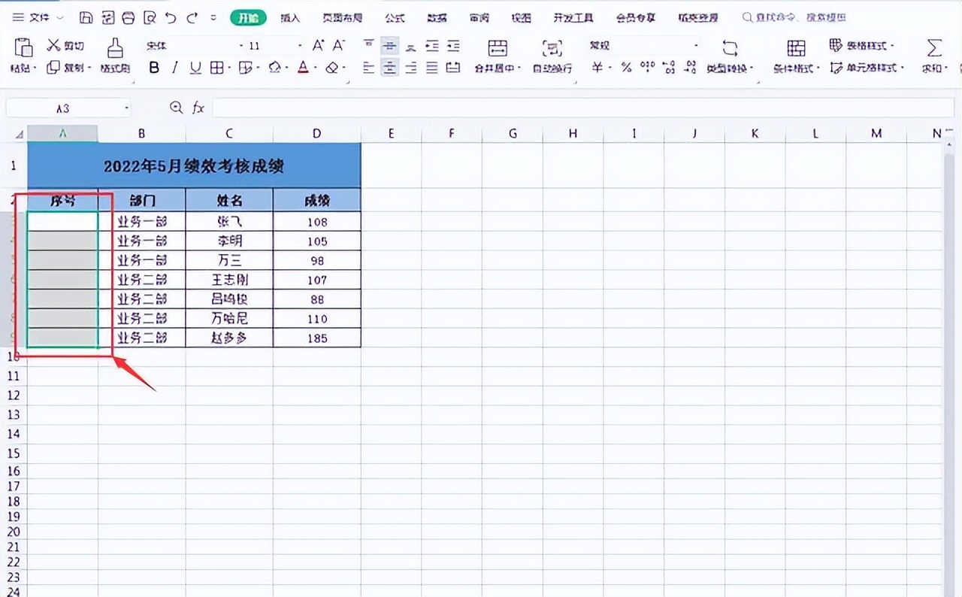The width and height of the screenshot is (962, 597).
Task: Toggle vertical middle alignment
Action: tap(389, 46)
